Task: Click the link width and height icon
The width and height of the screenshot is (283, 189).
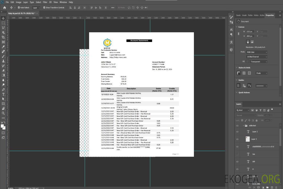Action: (239, 34)
